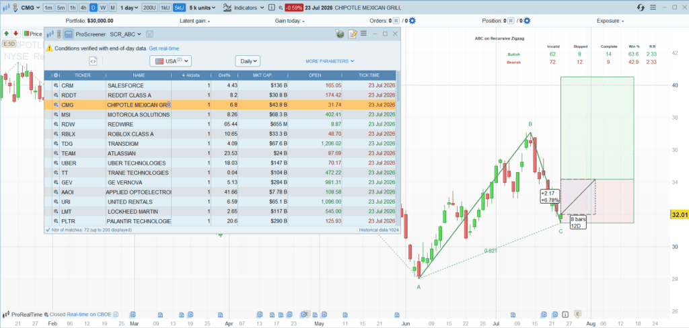Click the sync icon in the top-right corner

(641, 8)
